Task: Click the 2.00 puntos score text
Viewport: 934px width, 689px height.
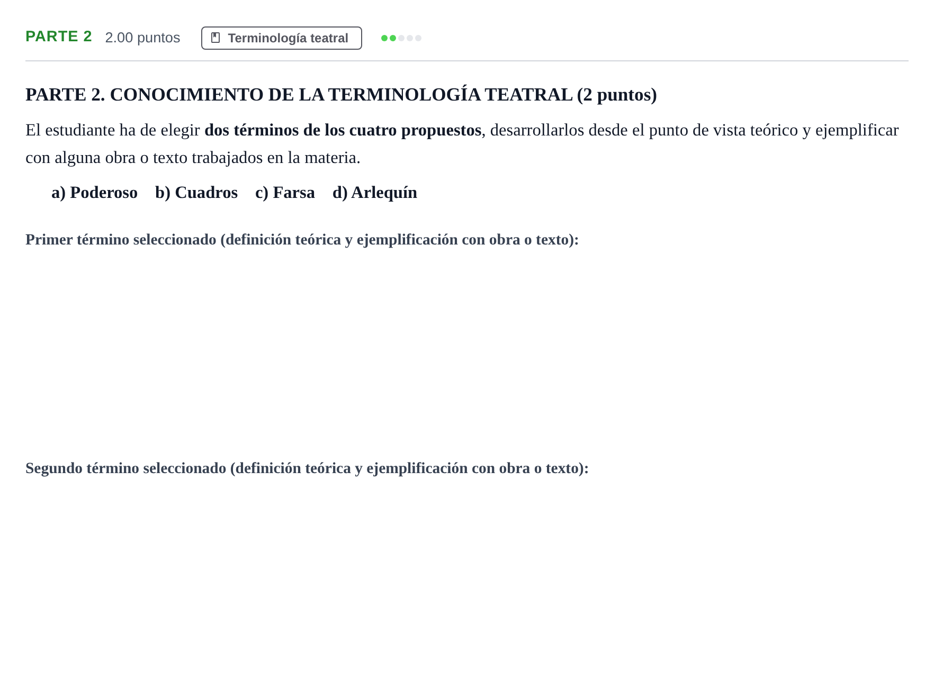Action: pyautogui.click(x=142, y=38)
